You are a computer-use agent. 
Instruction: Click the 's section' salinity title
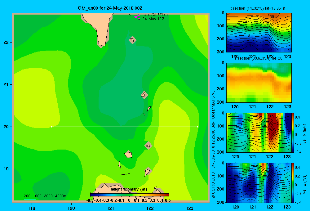pos(258,58)
